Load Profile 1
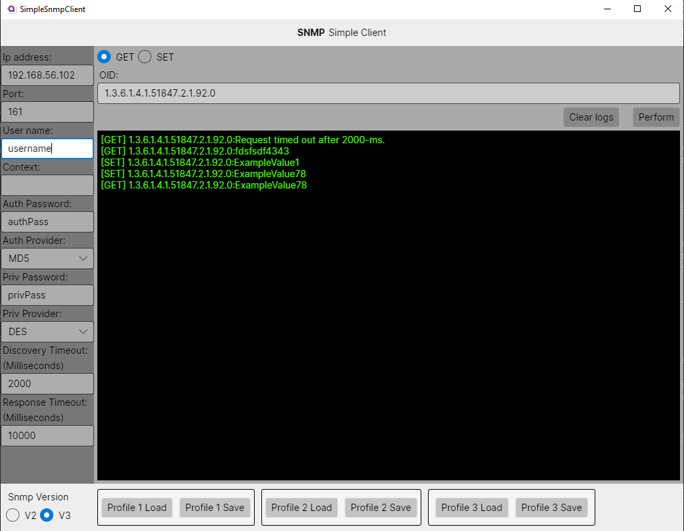Screen dimensions: 684x531 (137, 508)
